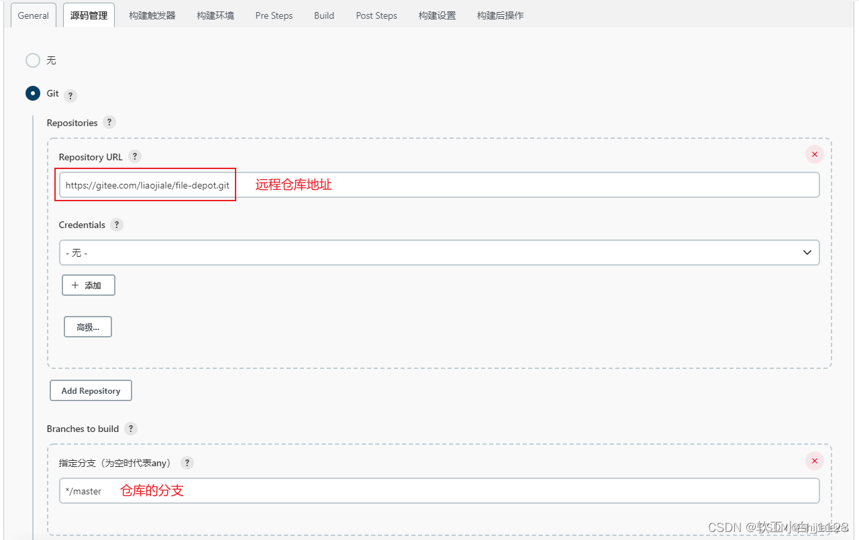
Task: Select the 无 radio option
Action: pos(33,60)
